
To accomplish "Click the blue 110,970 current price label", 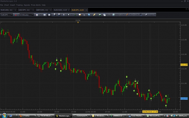I will click(x=184, y=98).
